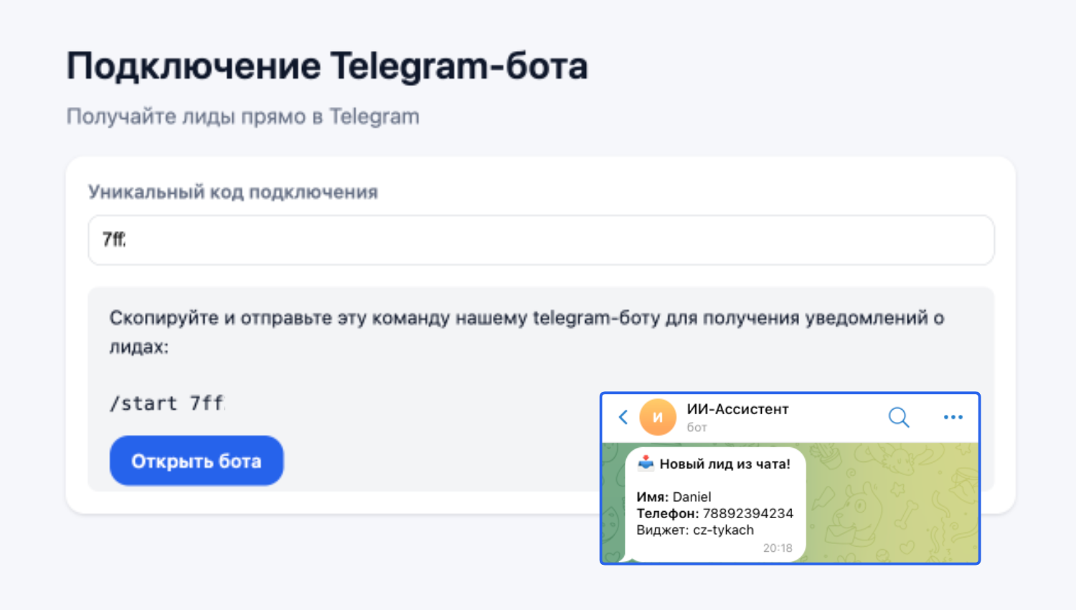
Task: Click the name 'Daniel' in the message
Action: coord(692,497)
